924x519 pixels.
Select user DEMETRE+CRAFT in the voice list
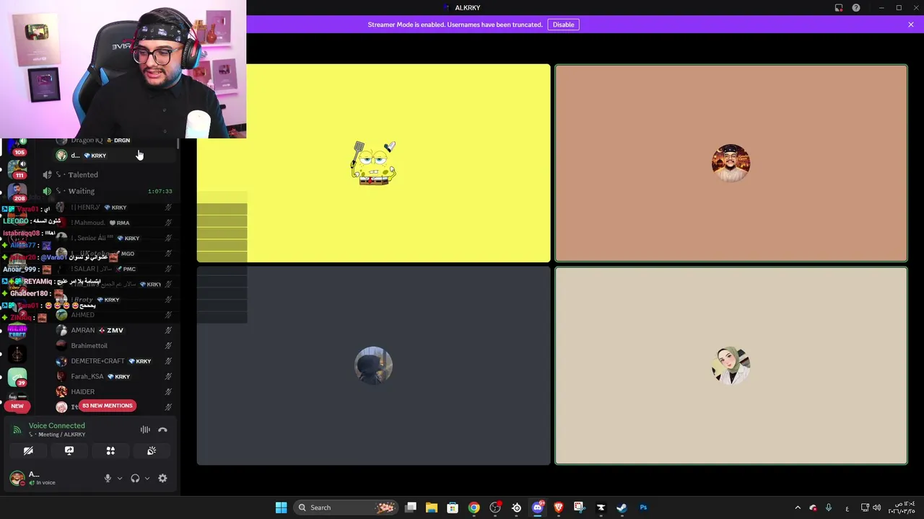(x=98, y=361)
